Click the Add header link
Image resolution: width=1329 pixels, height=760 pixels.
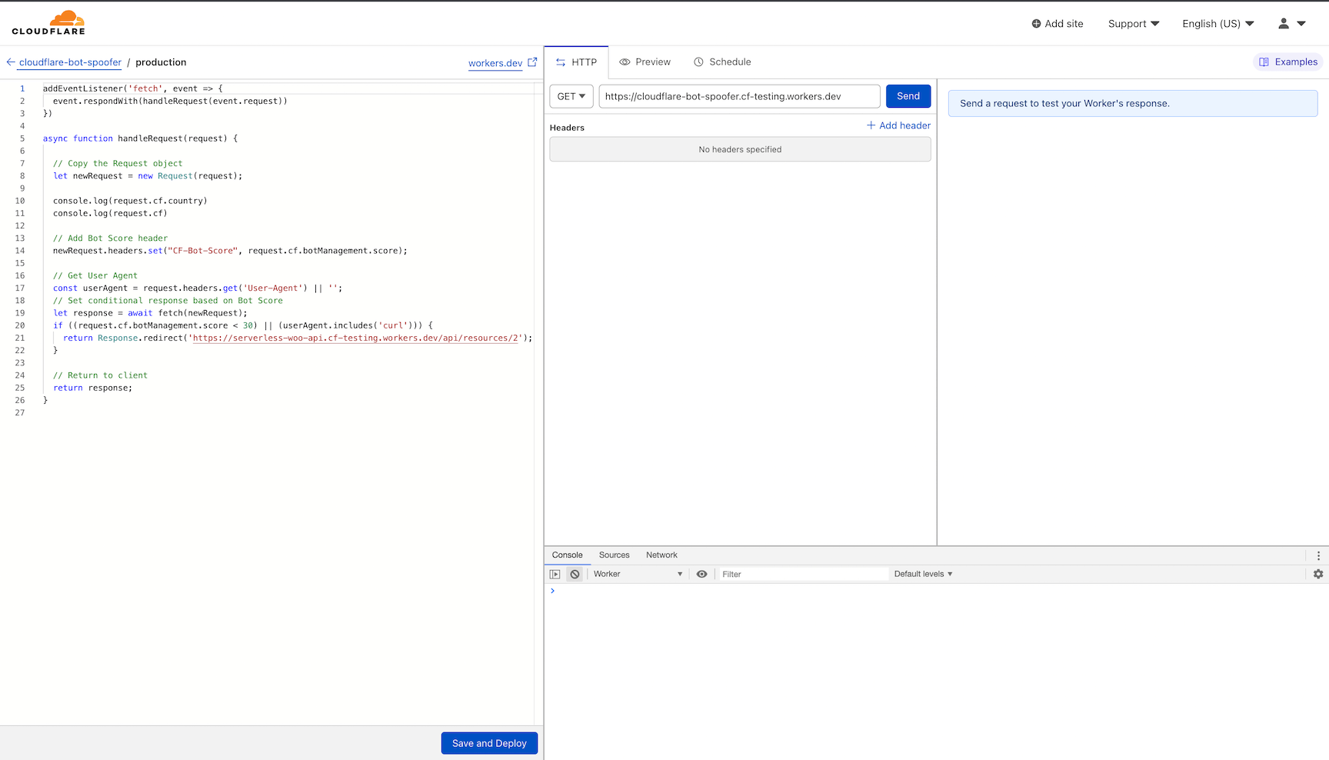click(x=898, y=125)
